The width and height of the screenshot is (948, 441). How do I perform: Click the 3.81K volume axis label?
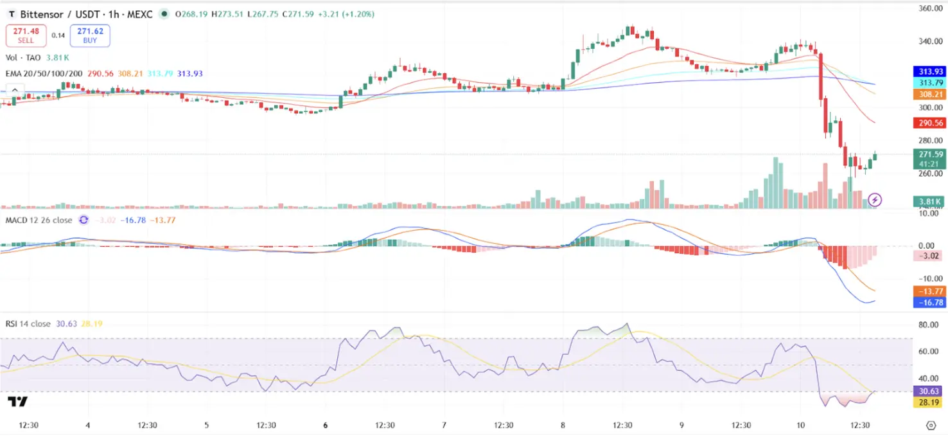pyautogui.click(x=928, y=202)
